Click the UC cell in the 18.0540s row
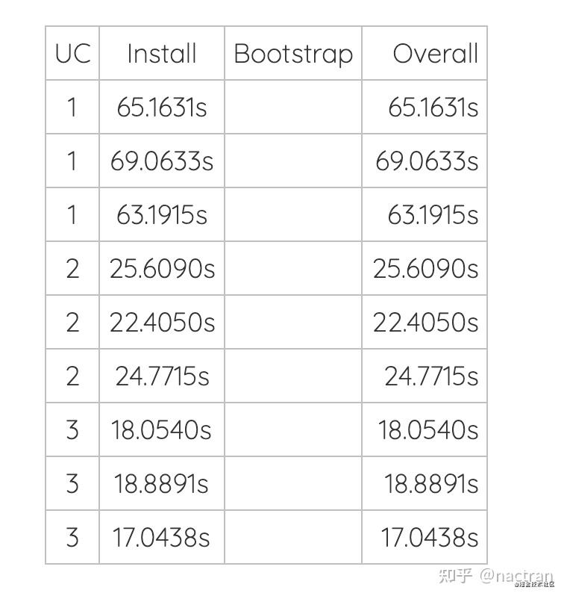Viewport: 567px width, 599px height. pyautogui.click(x=72, y=430)
